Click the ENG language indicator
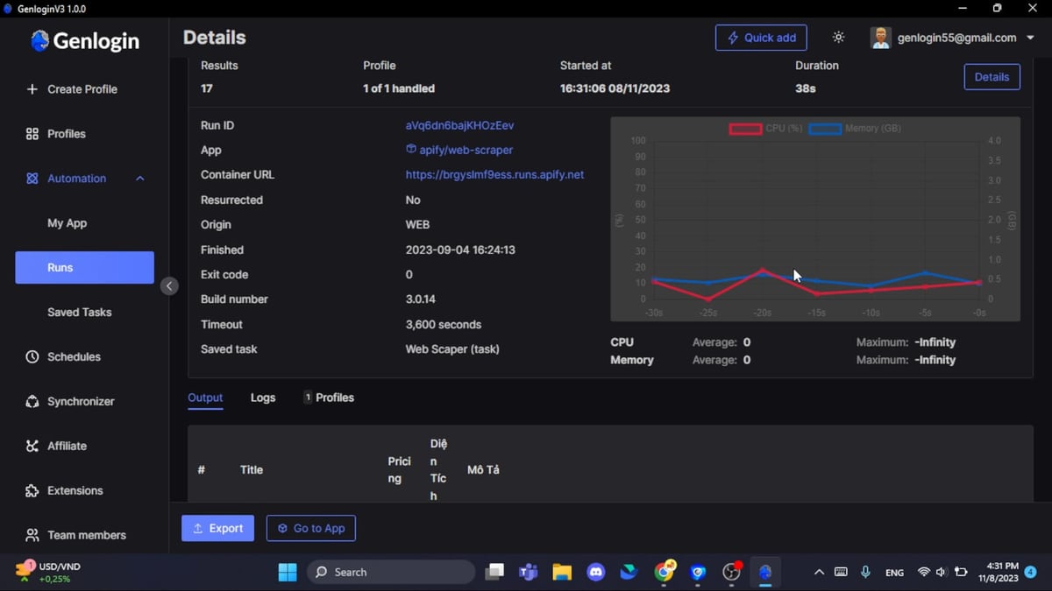The width and height of the screenshot is (1052, 591). pyautogui.click(x=894, y=573)
